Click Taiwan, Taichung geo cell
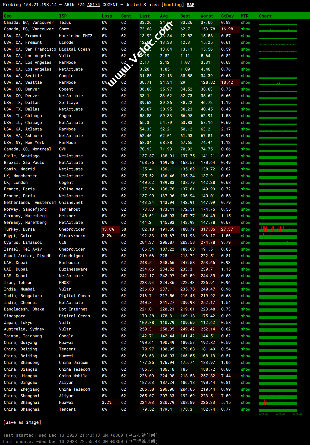The image size is (310, 445). [x=23, y=336]
